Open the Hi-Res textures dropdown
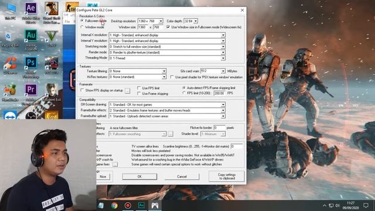The image size is (375, 211). pyautogui.click(x=164, y=77)
